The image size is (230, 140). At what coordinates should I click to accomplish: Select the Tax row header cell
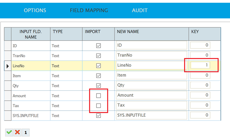pyautogui.click(x=8, y=106)
